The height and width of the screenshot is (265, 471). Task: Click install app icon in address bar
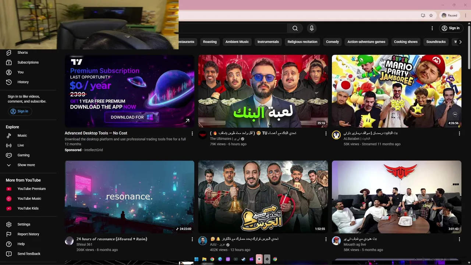pyautogui.click(x=423, y=15)
